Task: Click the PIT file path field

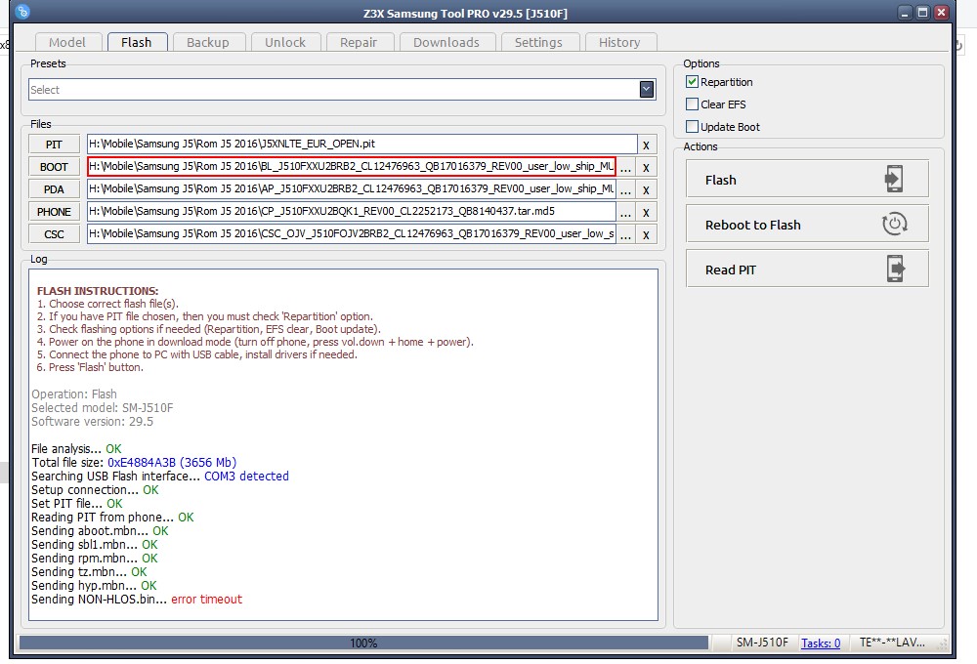Action: click(x=362, y=144)
